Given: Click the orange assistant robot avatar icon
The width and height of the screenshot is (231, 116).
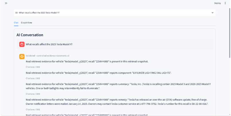Looking at the screenshot, I should [22, 57].
